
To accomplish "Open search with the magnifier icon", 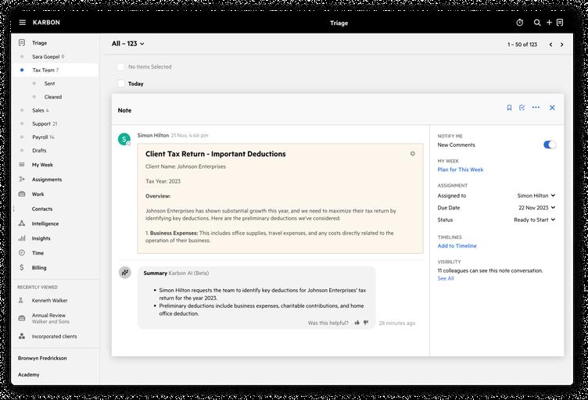I will point(537,23).
